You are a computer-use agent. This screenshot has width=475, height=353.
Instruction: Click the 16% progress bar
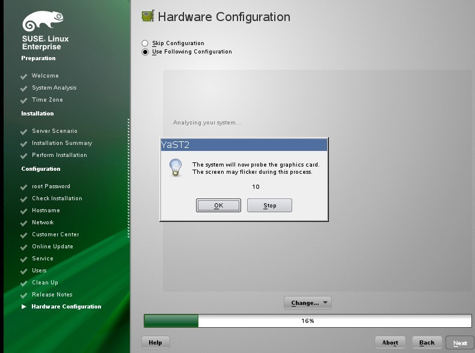308,321
